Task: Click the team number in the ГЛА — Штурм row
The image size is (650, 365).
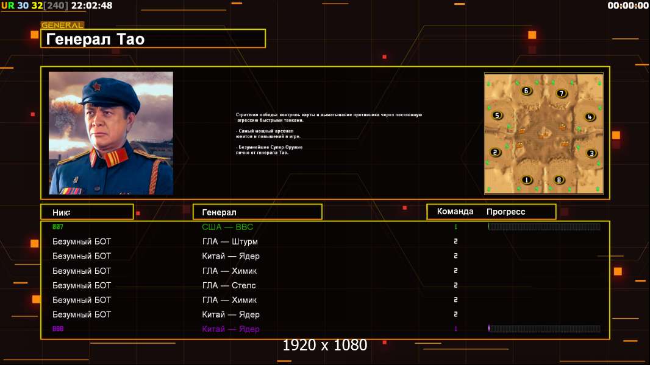Action: coord(455,242)
